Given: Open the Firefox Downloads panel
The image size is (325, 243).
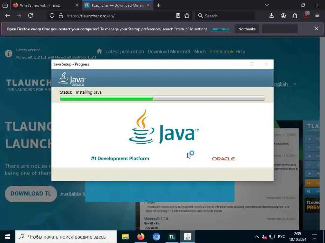Looking at the screenshot, I should [272, 16].
